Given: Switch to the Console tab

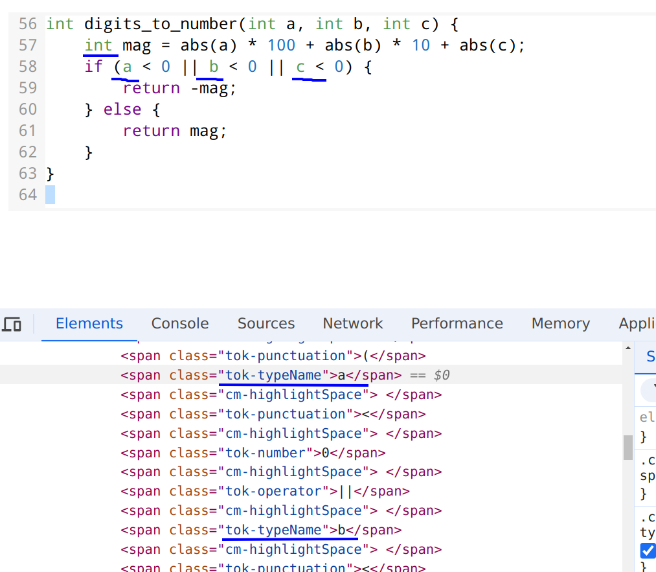Looking at the screenshot, I should click(x=180, y=324).
